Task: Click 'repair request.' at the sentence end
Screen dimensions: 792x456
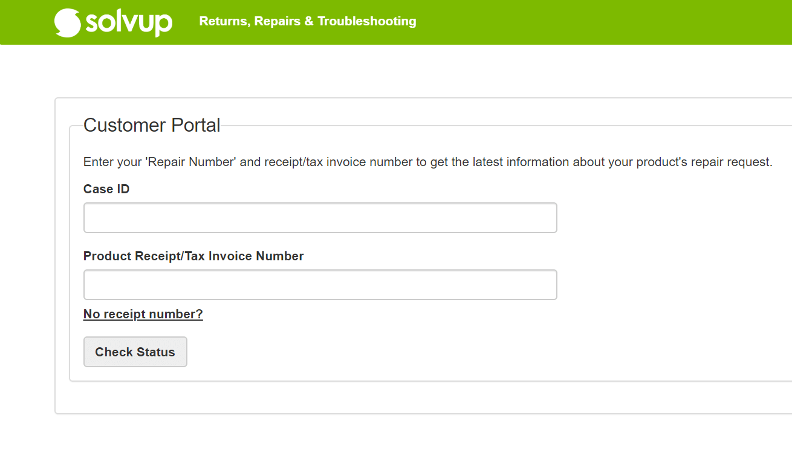Action: (732, 162)
